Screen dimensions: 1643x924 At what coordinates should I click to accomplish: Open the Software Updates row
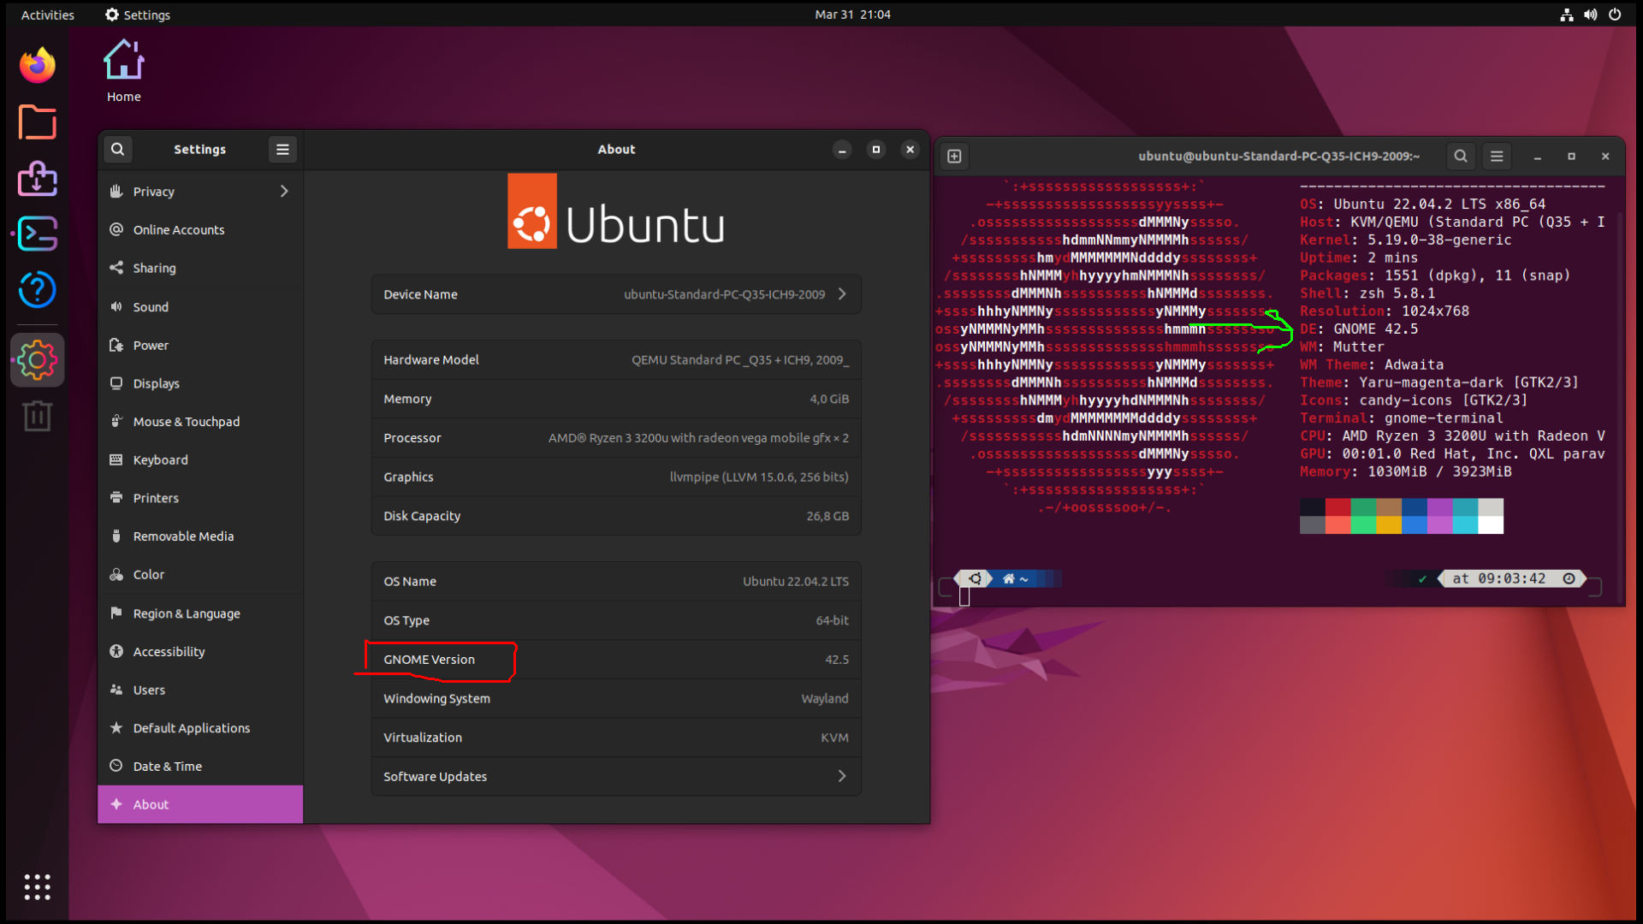[x=616, y=777]
